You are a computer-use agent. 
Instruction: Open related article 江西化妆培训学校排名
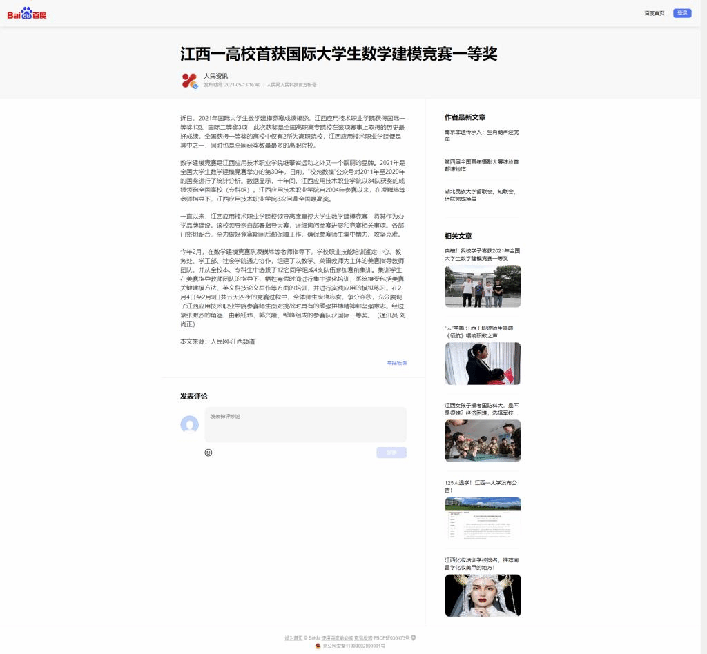point(482,564)
